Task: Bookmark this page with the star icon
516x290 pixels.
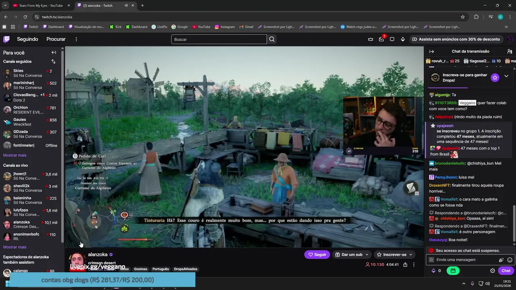Action: point(463,17)
